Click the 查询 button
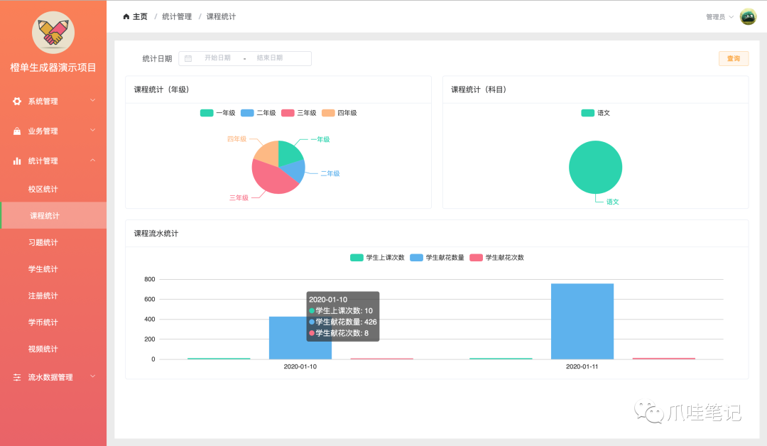 [733, 58]
